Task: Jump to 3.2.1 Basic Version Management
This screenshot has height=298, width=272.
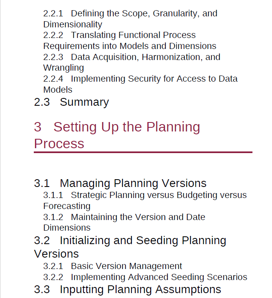Action: (x=113, y=266)
